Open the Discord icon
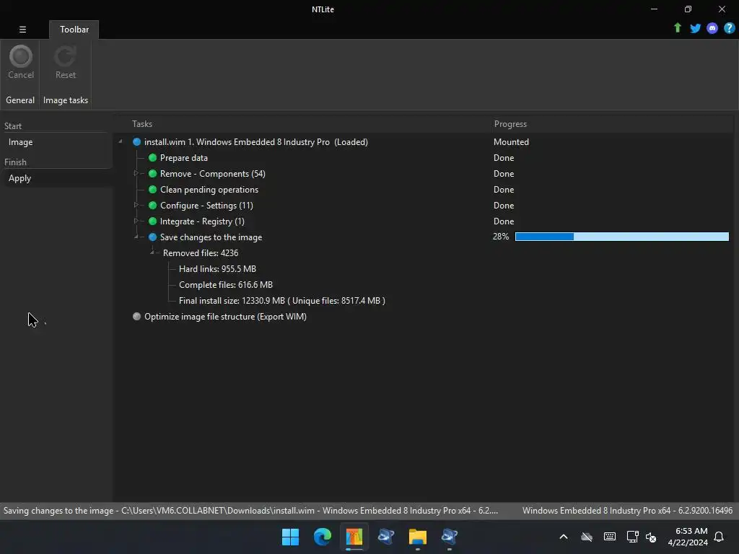 (712, 28)
